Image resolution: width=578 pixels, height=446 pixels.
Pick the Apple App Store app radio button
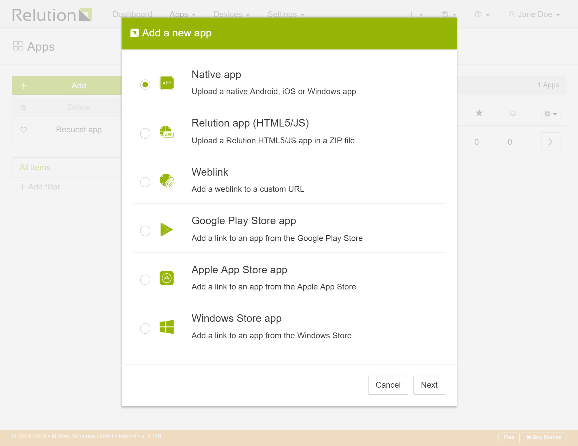[145, 279]
